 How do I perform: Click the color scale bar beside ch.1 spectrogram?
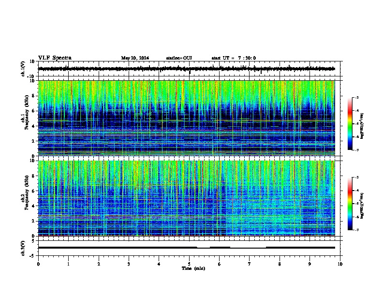pyautogui.click(x=350, y=124)
